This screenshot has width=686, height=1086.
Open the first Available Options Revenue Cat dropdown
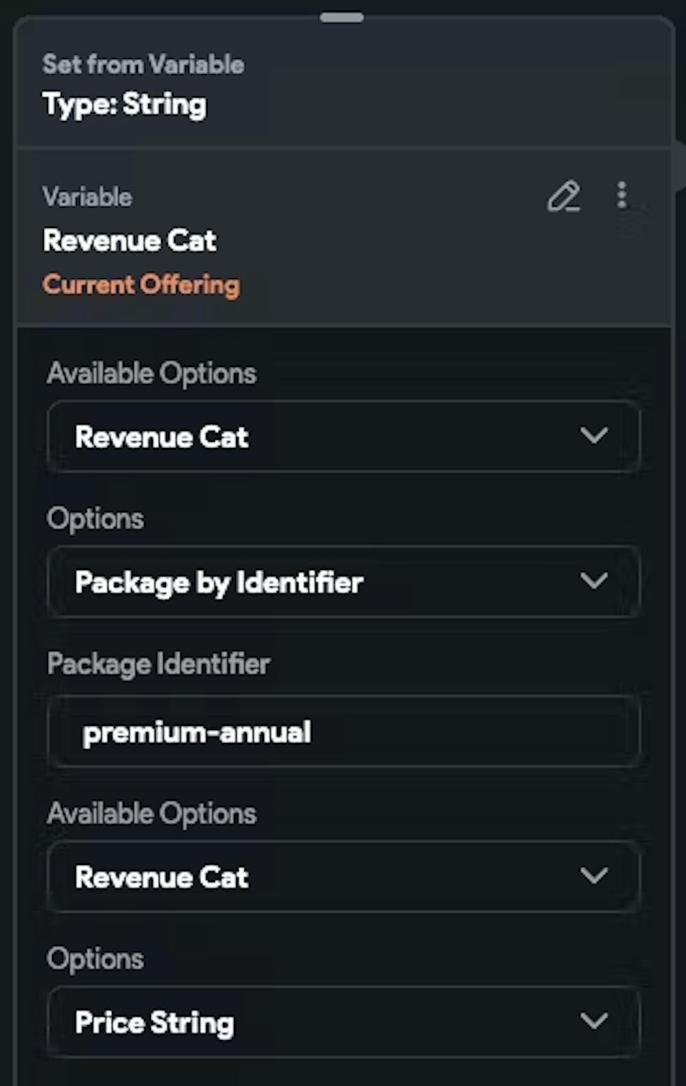pyautogui.click(x=343, y=436)
